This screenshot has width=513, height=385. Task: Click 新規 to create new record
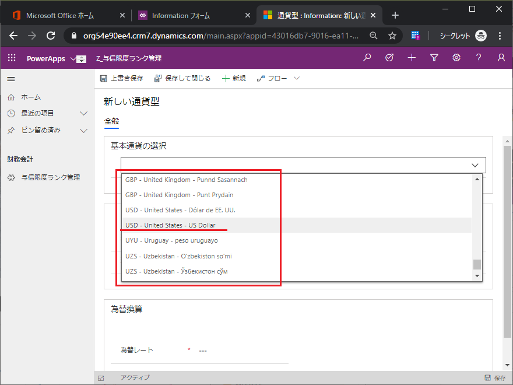(234, 78)
